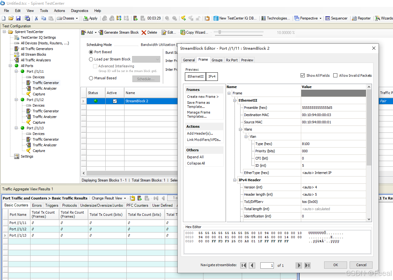Click the Destination MAC value field
Viewport: 393px width, 280px height.
(334, 115)
